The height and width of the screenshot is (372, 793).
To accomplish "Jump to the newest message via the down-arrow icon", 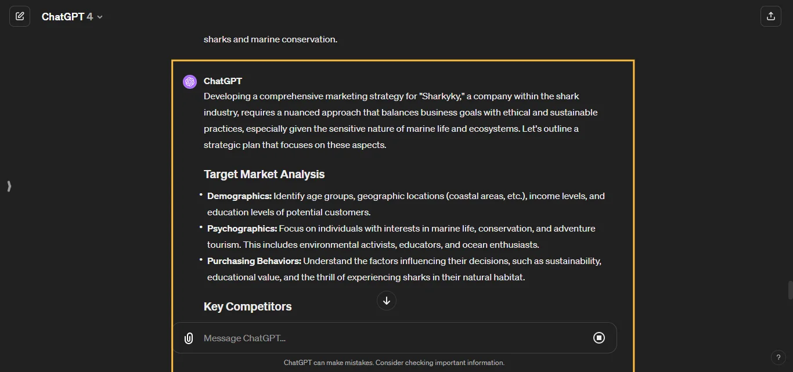I will pos(386,301).
